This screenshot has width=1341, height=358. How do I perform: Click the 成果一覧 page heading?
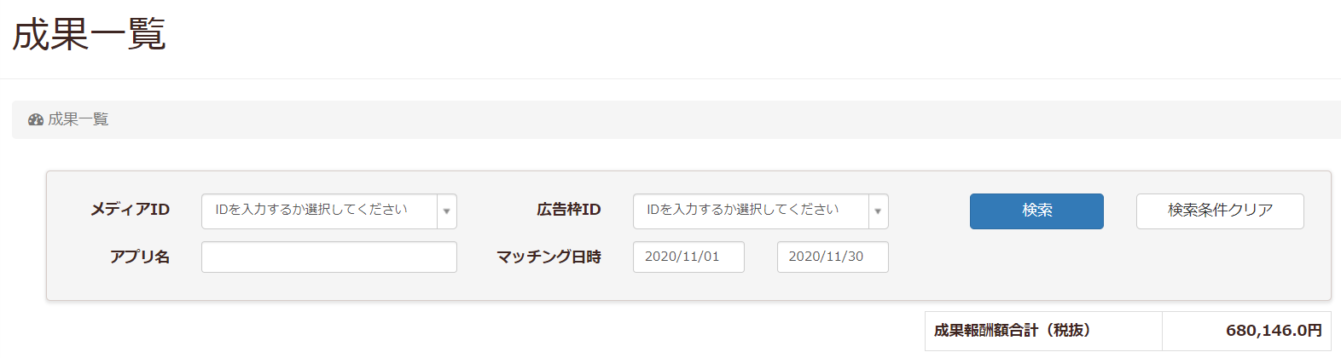coord(89,35)
